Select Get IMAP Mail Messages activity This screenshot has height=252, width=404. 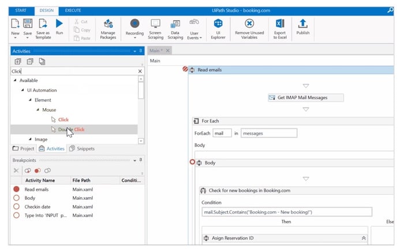[x=305, y=98]
